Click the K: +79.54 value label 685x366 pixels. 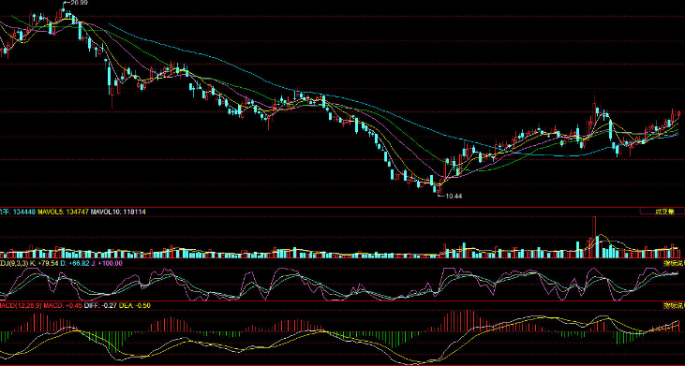pos(44,263)
